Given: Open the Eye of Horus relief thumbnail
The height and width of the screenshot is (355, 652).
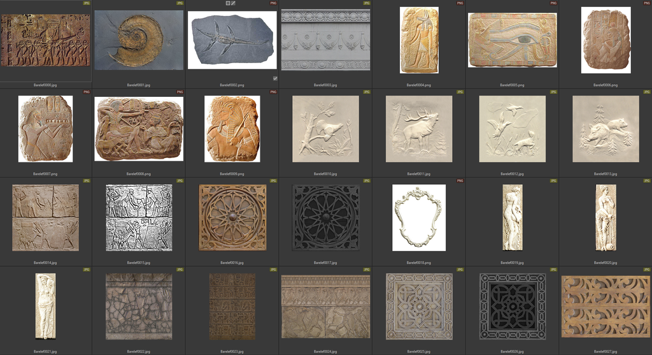Looking at the screenshot, I should (x=512, y=40).
